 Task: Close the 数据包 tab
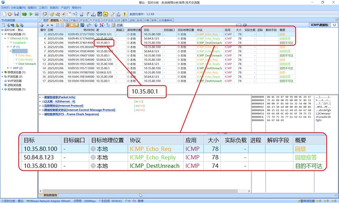61,20
